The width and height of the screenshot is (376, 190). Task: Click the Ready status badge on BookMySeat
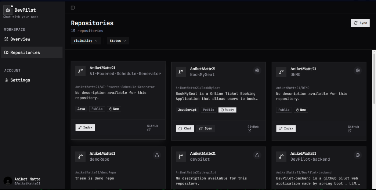click(x=227, y=110)
